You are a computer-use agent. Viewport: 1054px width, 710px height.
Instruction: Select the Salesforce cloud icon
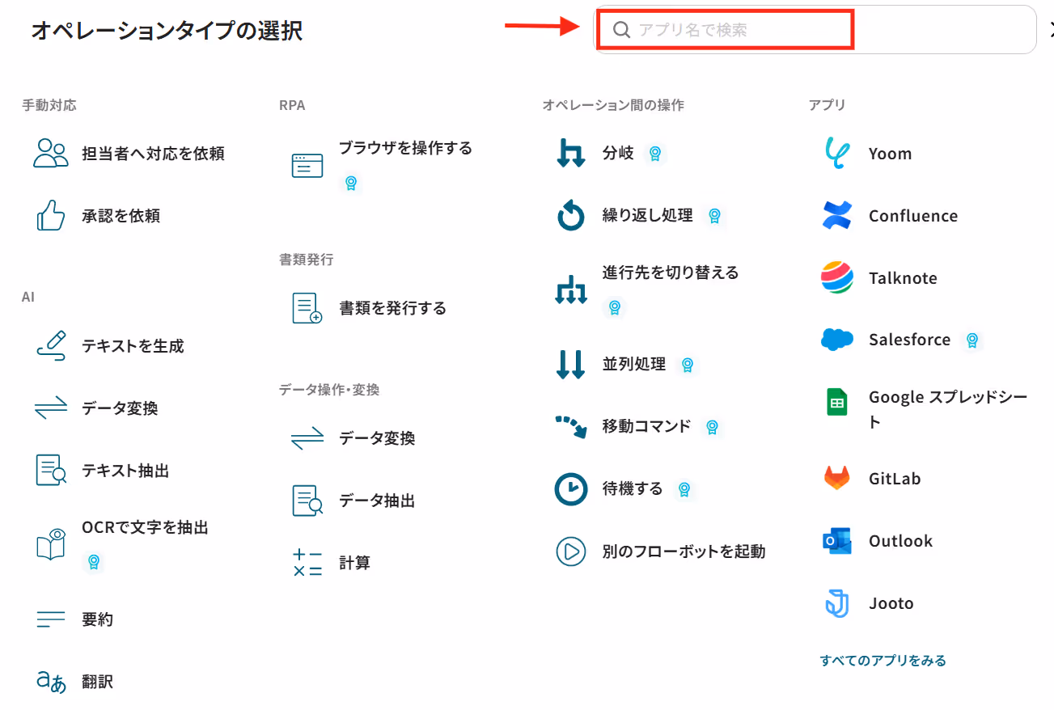[x=837, y=340]
